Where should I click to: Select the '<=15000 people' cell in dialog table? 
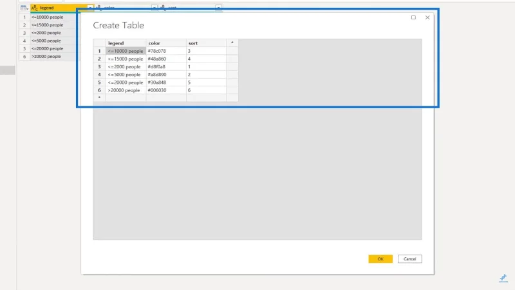coord(126,59)
